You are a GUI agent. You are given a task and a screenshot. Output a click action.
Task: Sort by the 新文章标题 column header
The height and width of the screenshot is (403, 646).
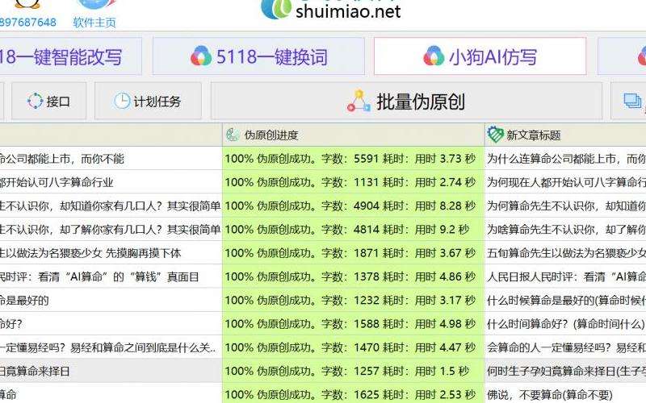pos(533,135)
